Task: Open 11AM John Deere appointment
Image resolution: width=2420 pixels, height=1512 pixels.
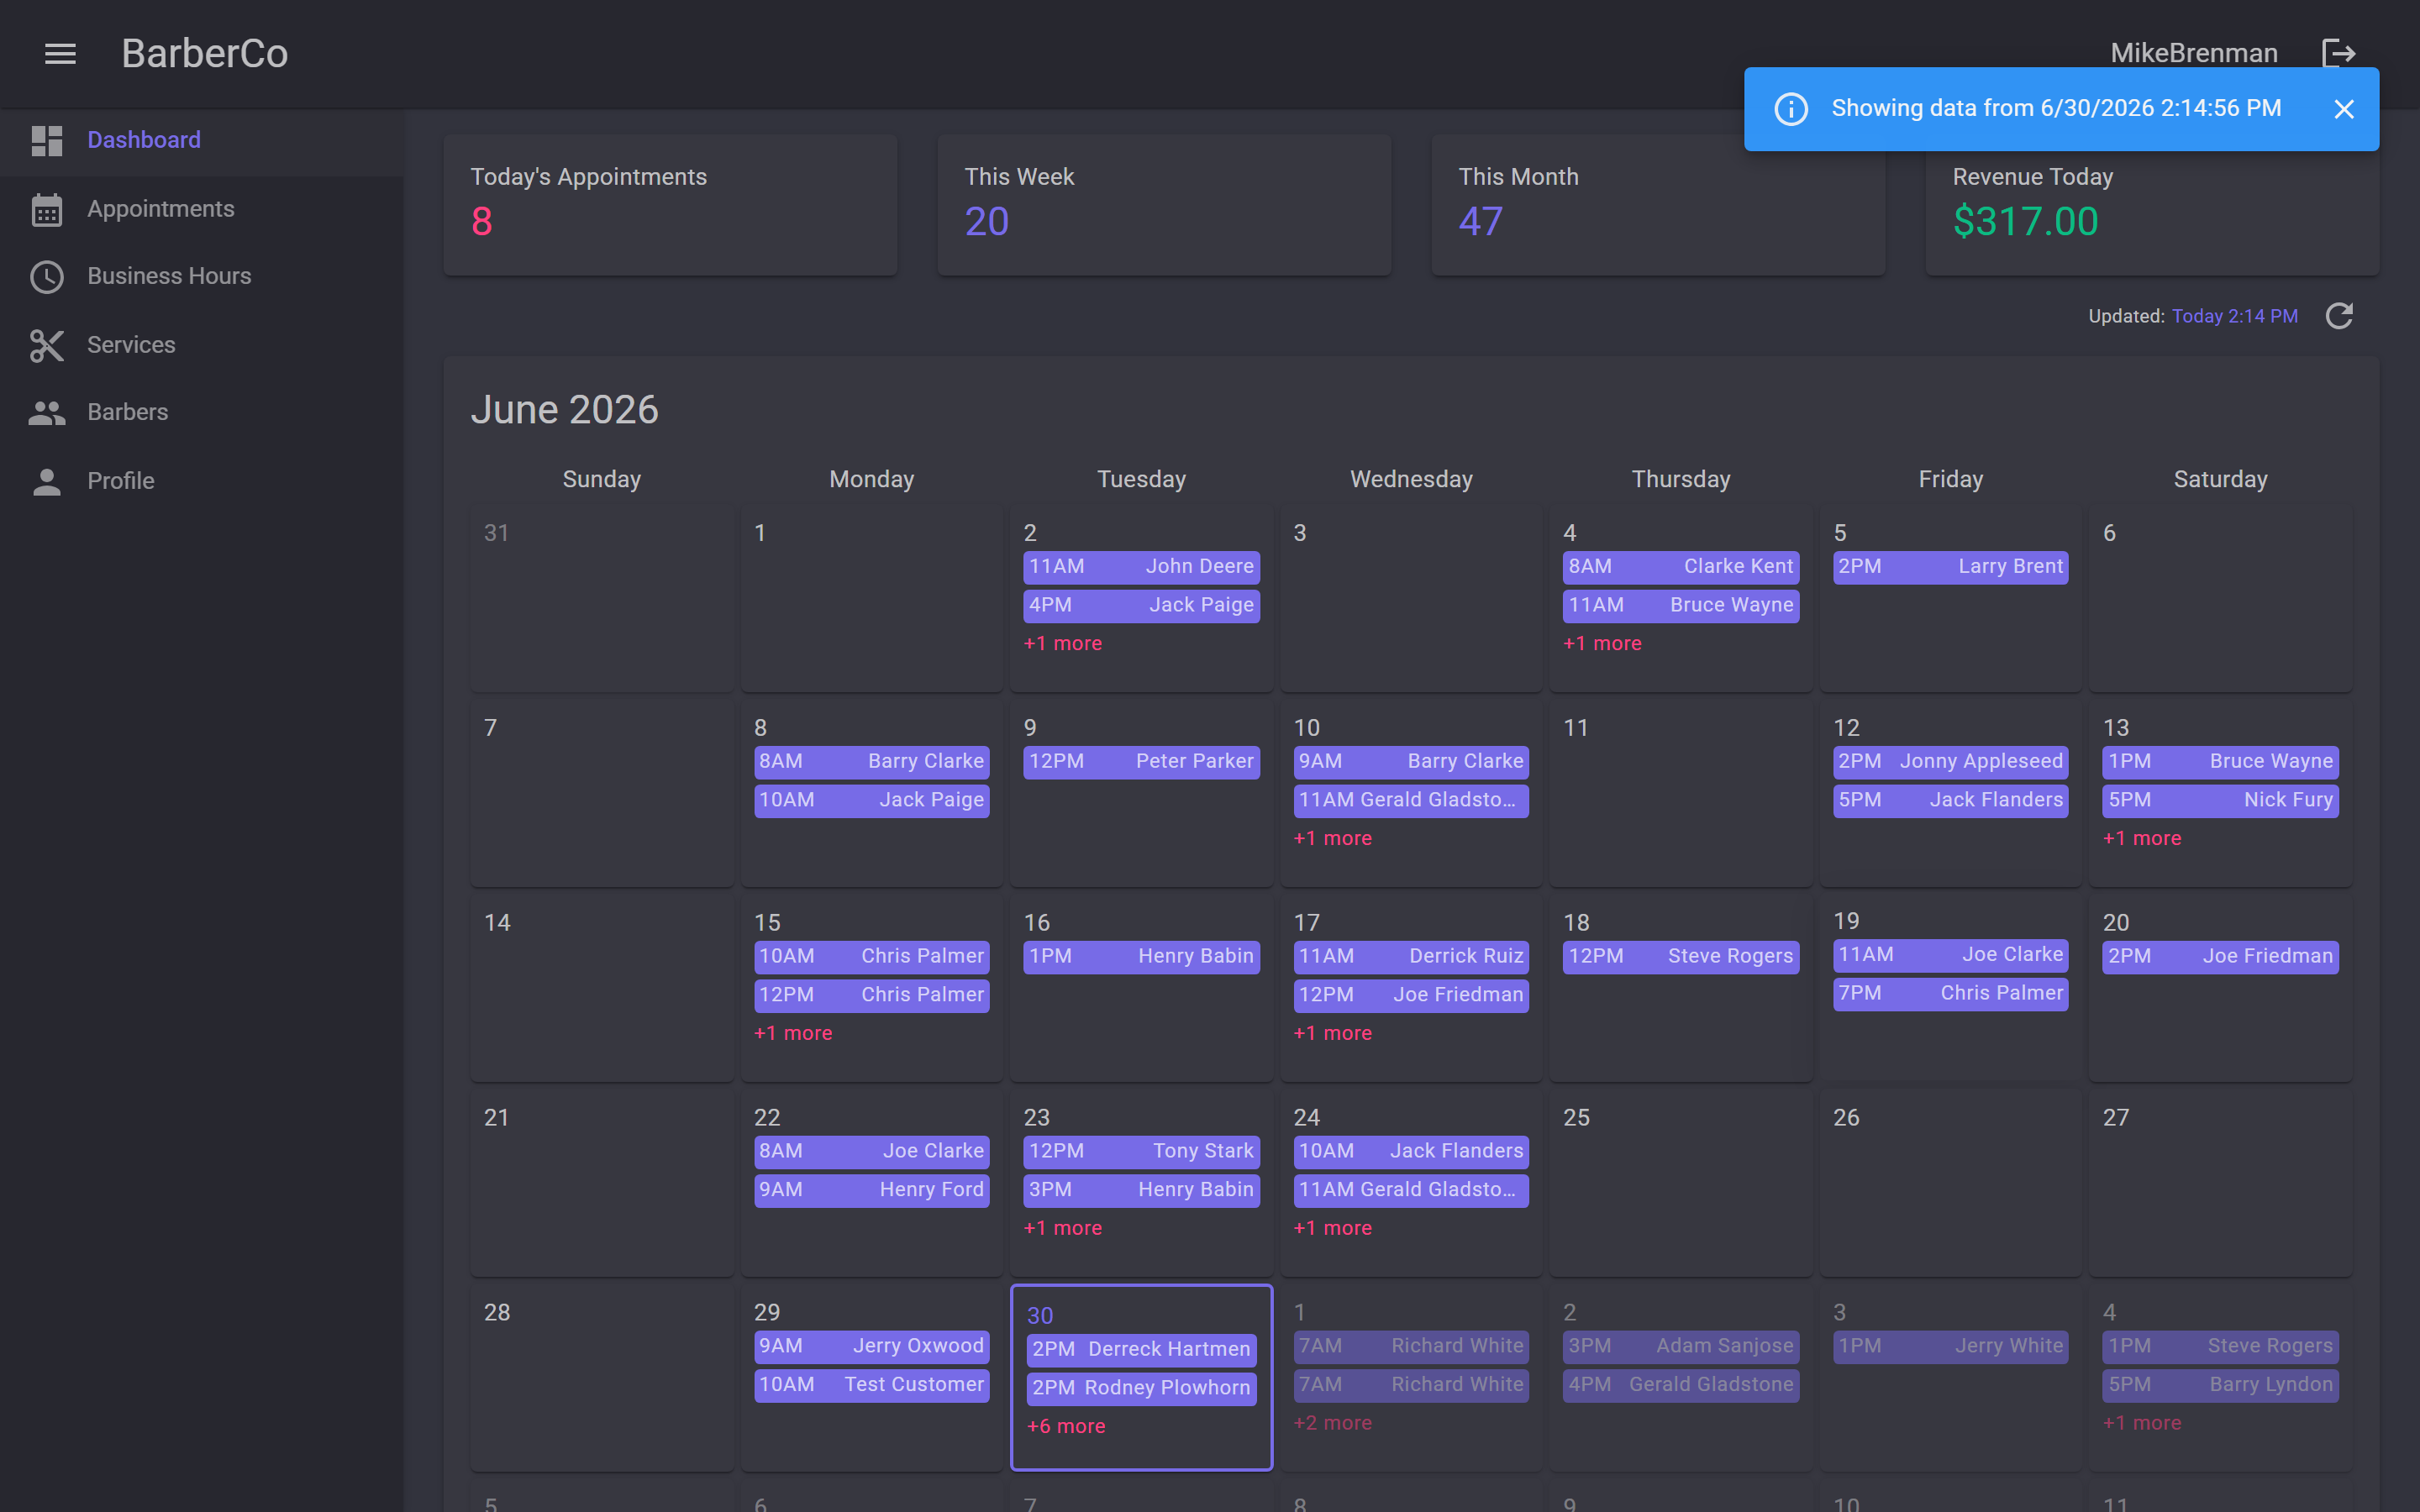Action: tap(1141, 567)
